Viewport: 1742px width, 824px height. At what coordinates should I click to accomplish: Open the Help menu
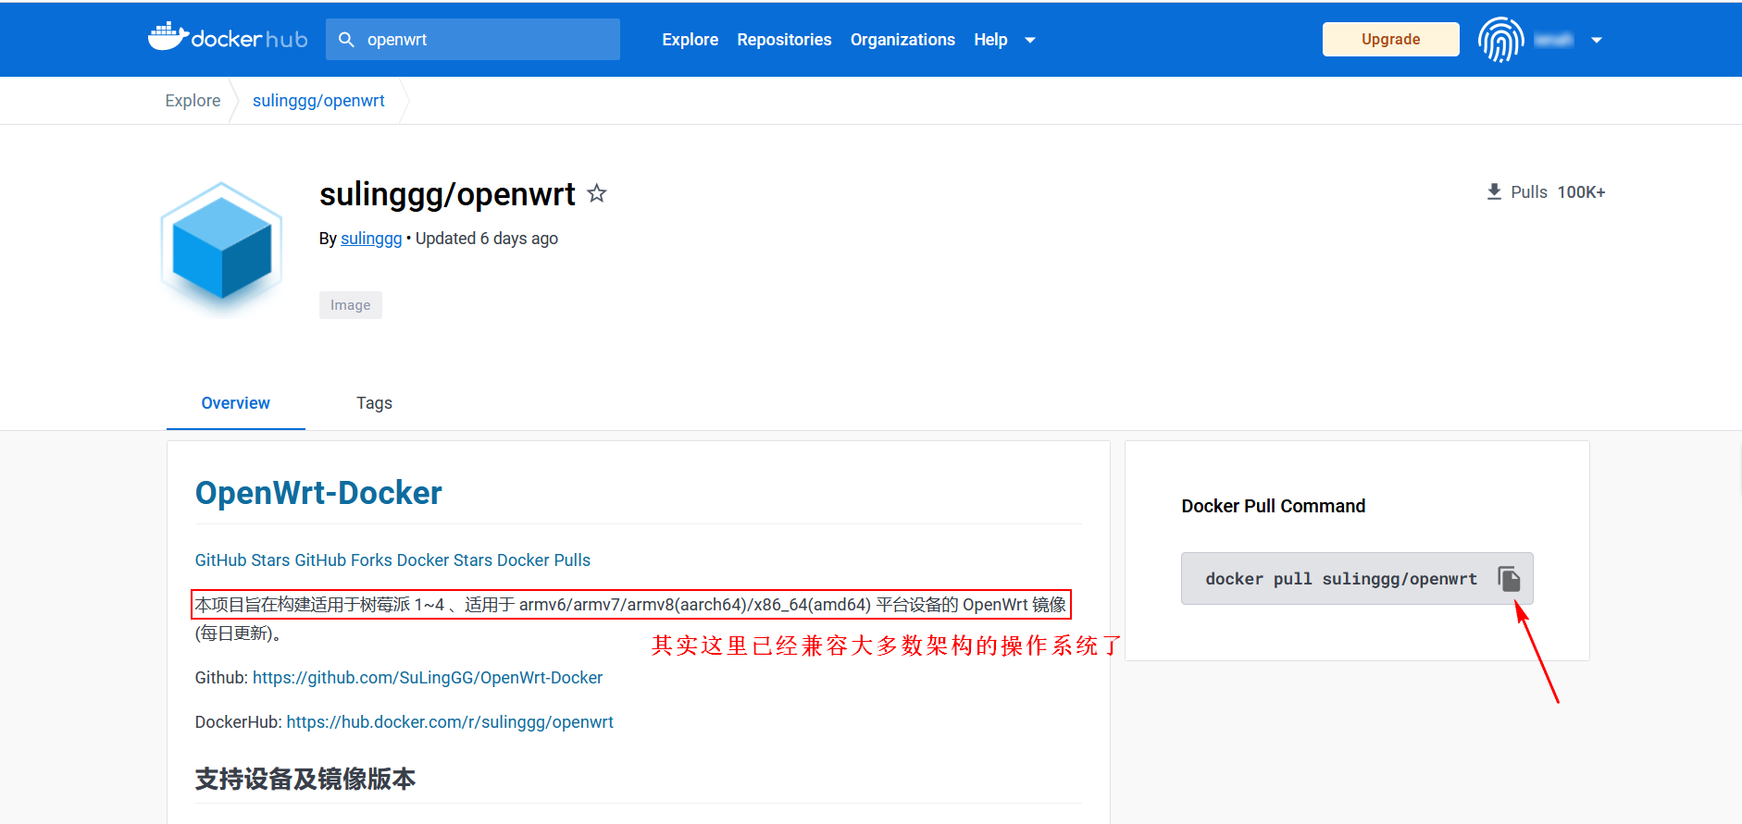[x=989, y=40]
